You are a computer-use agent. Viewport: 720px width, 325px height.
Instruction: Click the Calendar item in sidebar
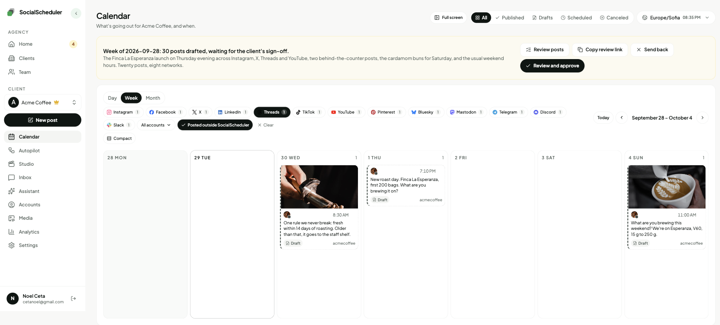[x=42, y=137]
